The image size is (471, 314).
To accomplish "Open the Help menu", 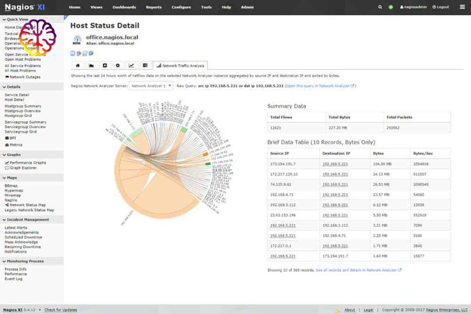I will tap(226, 7).
